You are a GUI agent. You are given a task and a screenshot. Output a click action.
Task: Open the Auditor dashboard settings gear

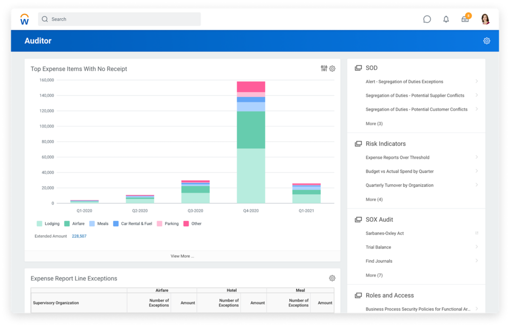point(486,40)
